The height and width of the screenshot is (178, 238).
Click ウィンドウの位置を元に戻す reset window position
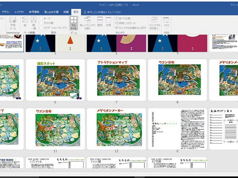click(130, 28)
